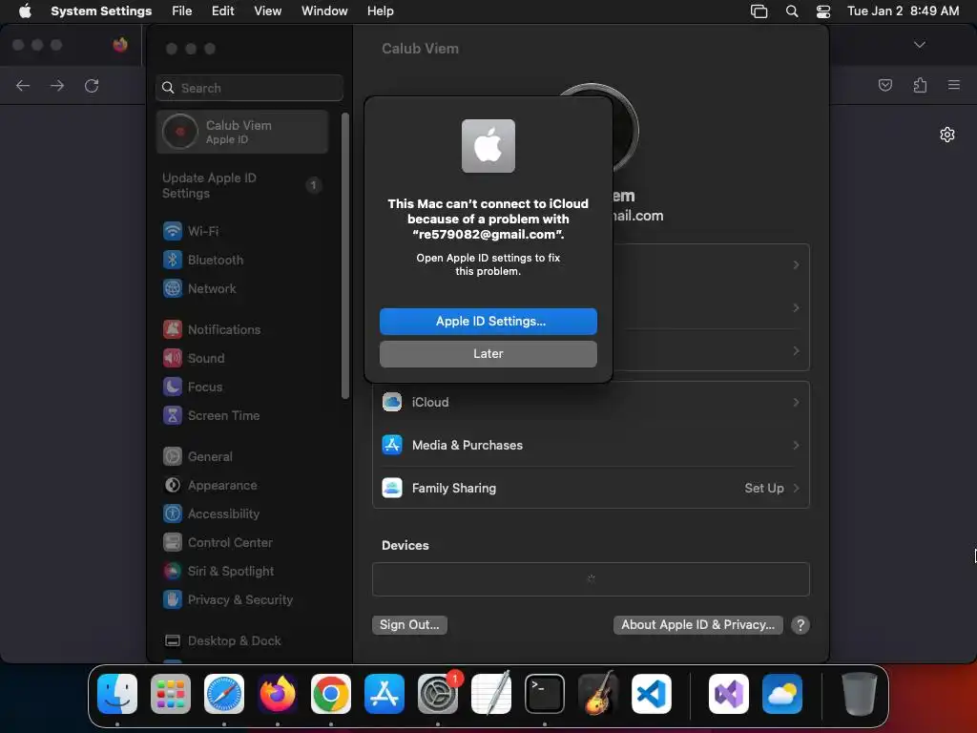
Task: Open Control Center settings in sidebar
Action: (x=242, y=542)
